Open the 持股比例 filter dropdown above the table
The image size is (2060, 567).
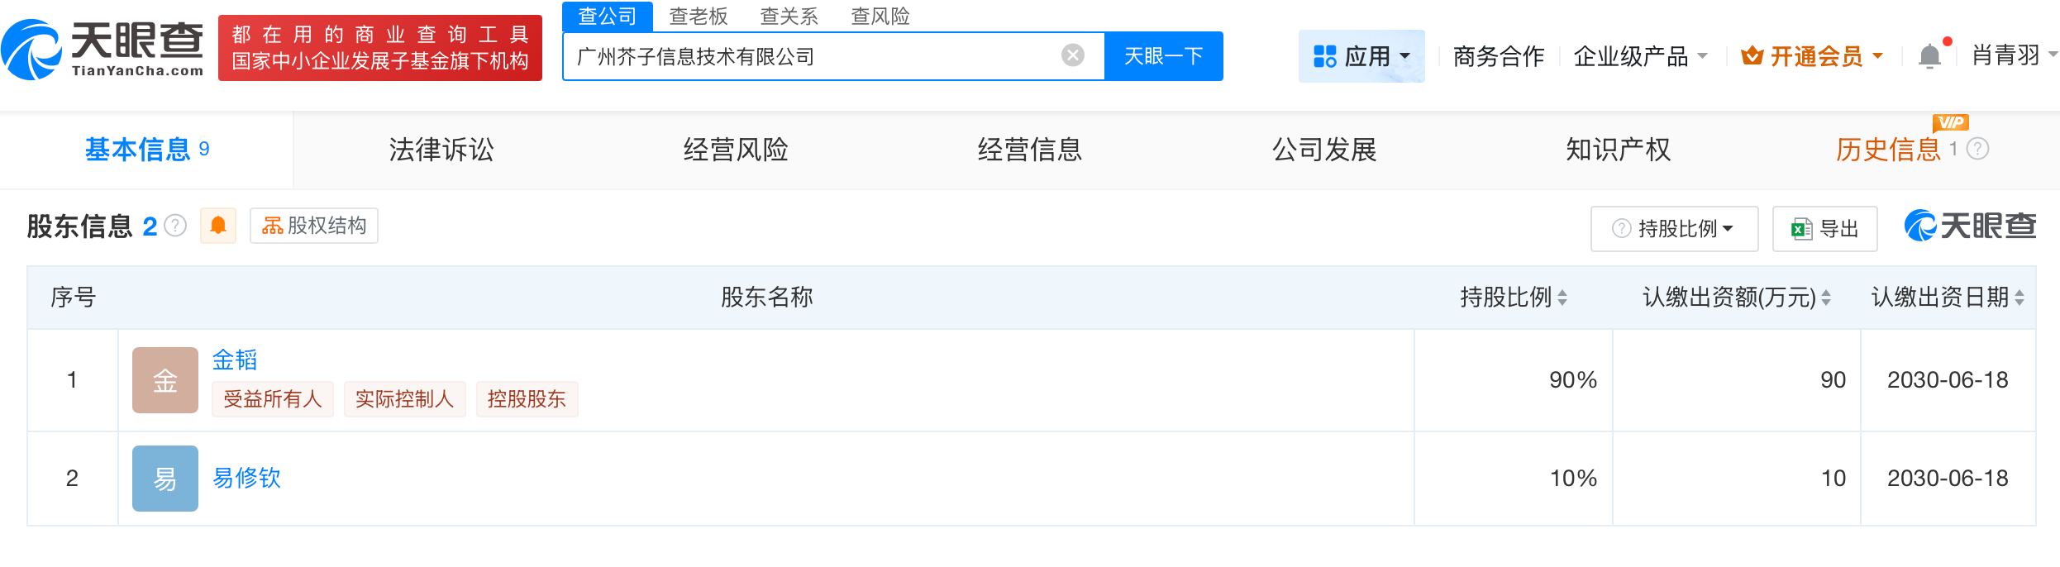1674,228
